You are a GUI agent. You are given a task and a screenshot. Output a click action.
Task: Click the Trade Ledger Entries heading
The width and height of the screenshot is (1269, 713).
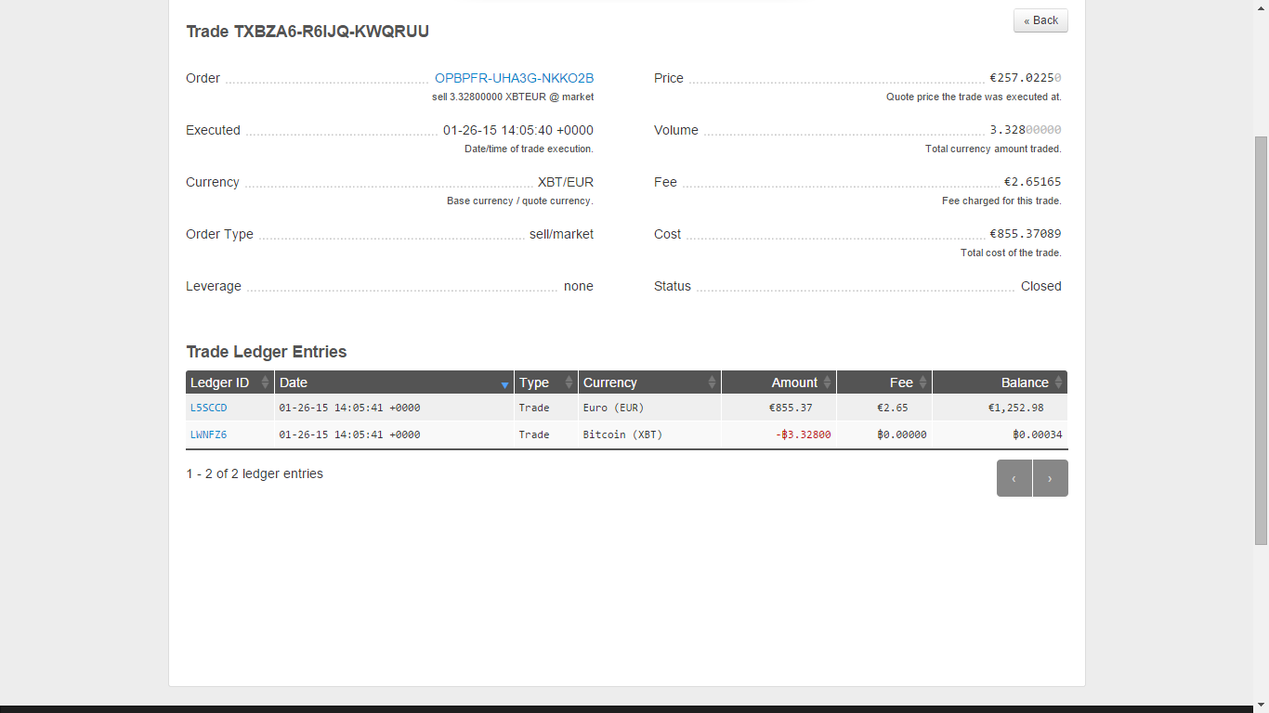point(267,352)
